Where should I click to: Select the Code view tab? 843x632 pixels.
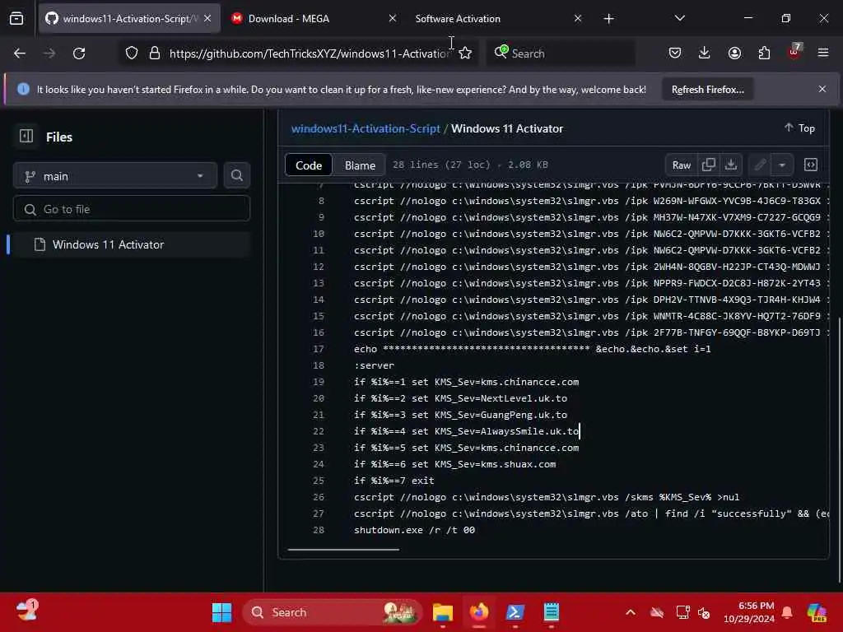tap(309, 165)
